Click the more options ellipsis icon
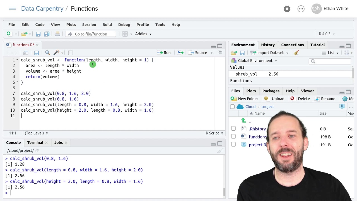Viewport: 357px width, 201px height. tap(301, 9)
